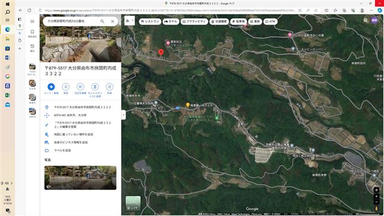Click the browser refresh button
Viewport: 384px width, 216px height.
point(29,10)
